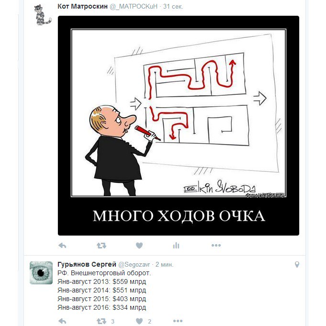326x326 pixels.
Task: Open the Гурьянов Сергей profile name
Action: pos(87,264)
